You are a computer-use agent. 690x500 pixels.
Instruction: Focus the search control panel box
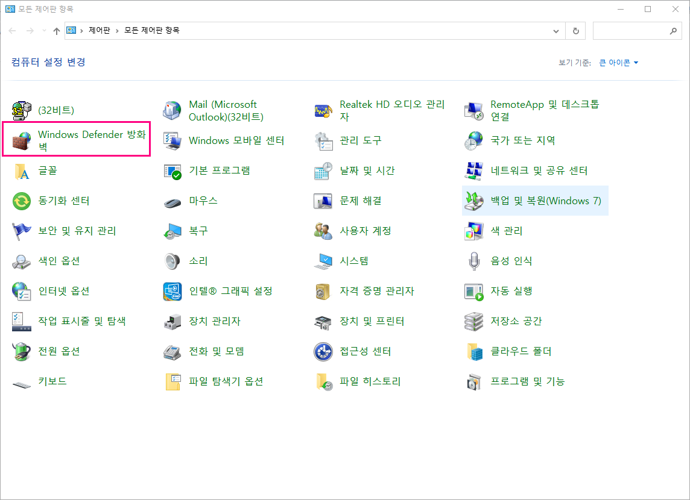637,31
